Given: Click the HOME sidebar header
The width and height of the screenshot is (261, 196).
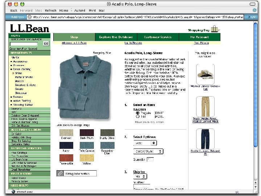Looking at the screenshot, I should pos(29,36).
